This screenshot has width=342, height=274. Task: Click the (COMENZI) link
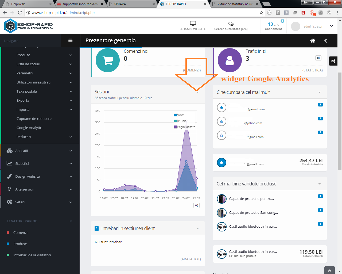pyautogui.click(x=192, y=70)
